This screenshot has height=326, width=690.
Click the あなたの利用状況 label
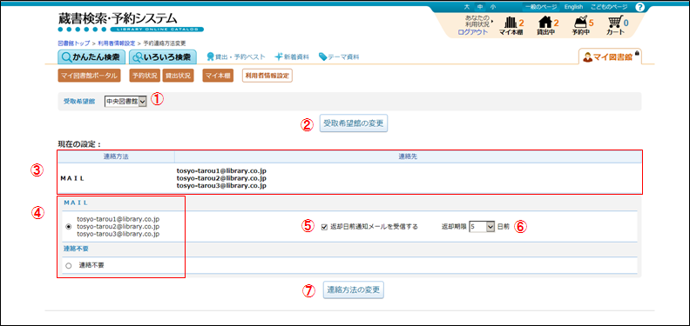point(477,21)
